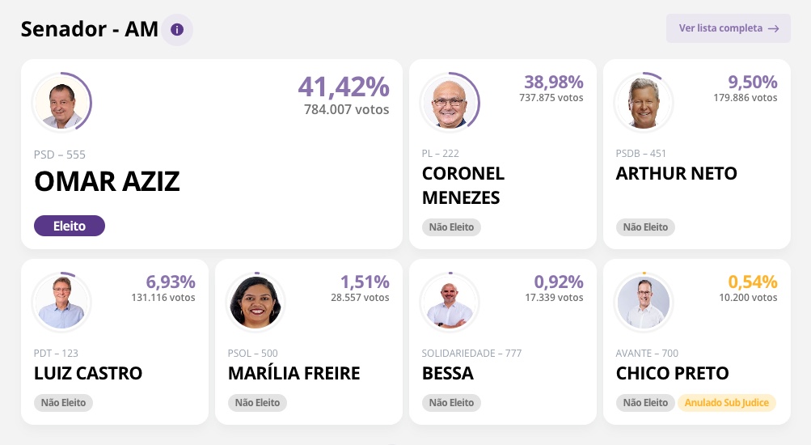Screen dimensions: 811x445
Task: Select the LUIZ CASTRO candidate name
Action: (x=88, y=373)
